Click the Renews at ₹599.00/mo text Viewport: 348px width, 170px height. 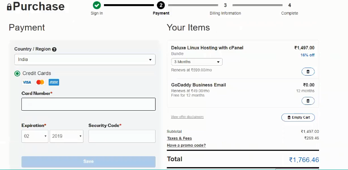(x=191, y=70)
